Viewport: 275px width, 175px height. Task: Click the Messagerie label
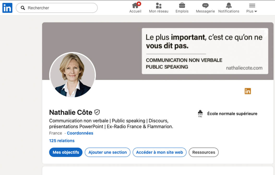tap(205, 11)
